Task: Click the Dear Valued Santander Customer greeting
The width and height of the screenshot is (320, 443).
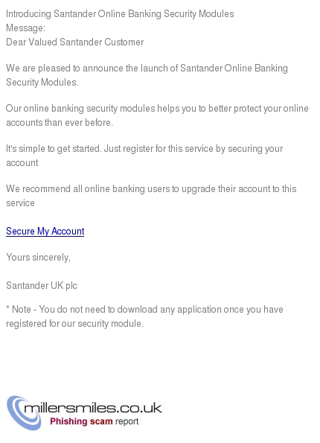Action: pos(75,42)
